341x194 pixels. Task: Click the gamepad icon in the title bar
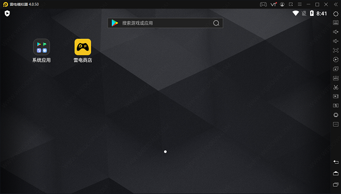click(x=263, y=4)
